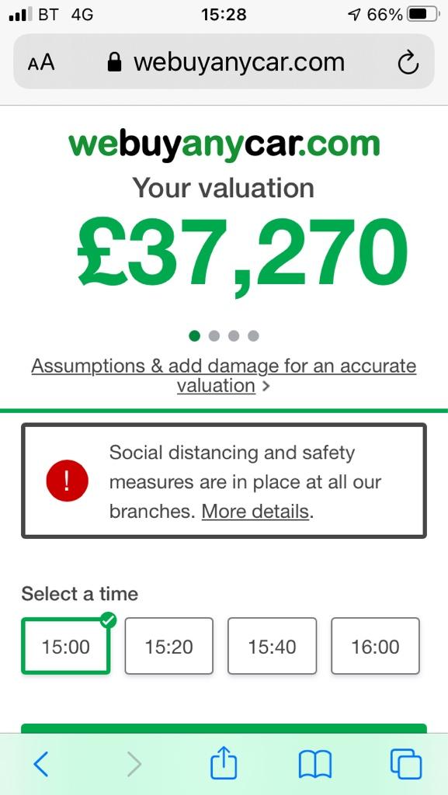The height and width of the screenshot is (795, 448).
Task: Open More details link about safety
Action: click(x=255, y=512)
